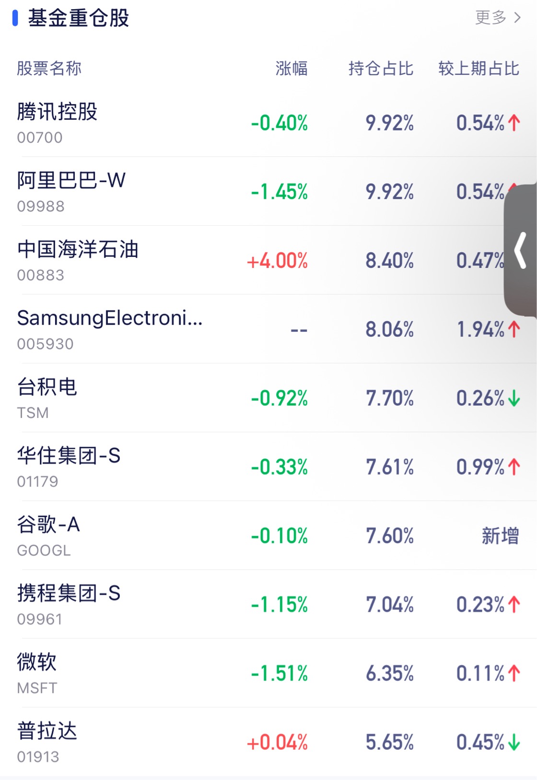Click the green down arrow on 台积电 row
The height and width of the screenshot is (780, 537).
[x=514, y=398]
